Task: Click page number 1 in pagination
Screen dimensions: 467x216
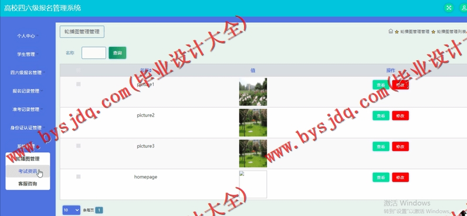Action: point(99,210)
